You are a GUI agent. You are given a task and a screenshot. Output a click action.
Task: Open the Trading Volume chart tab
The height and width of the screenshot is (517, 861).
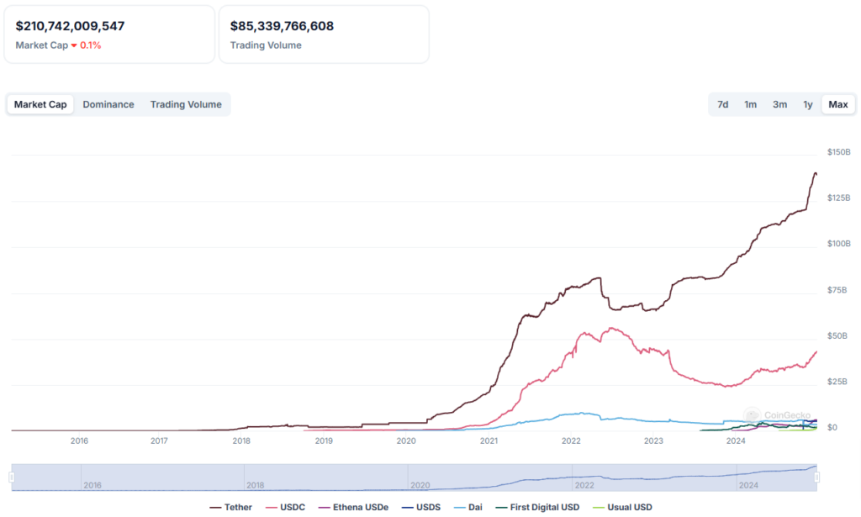[x=186, y=104]
